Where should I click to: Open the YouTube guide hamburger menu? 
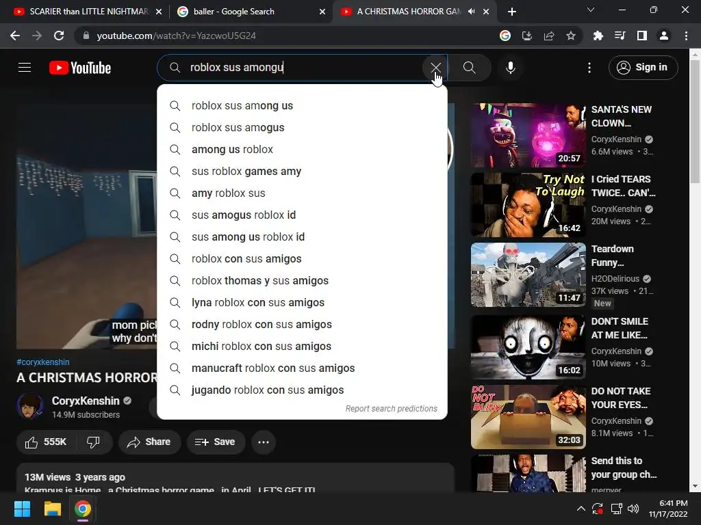pyautogui.click(x=25, y=68)
